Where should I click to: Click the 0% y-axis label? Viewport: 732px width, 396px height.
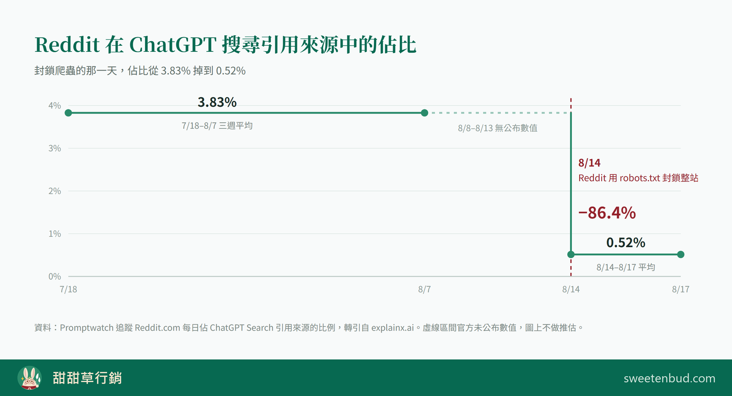[x=55, y=277]
